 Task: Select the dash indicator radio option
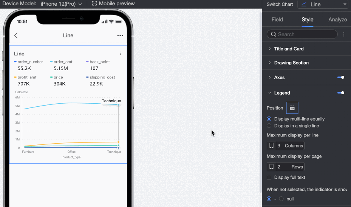click(269, 199)
